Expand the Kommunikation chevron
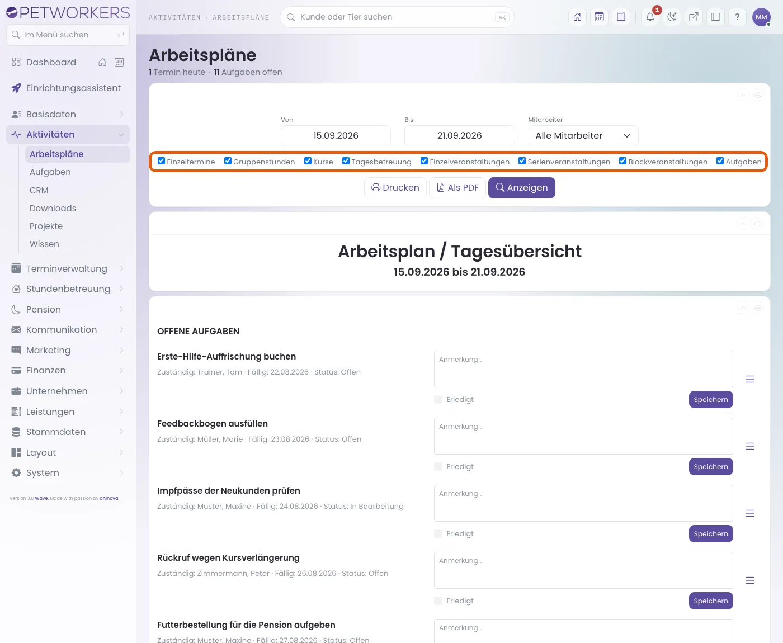 [121, 330]
